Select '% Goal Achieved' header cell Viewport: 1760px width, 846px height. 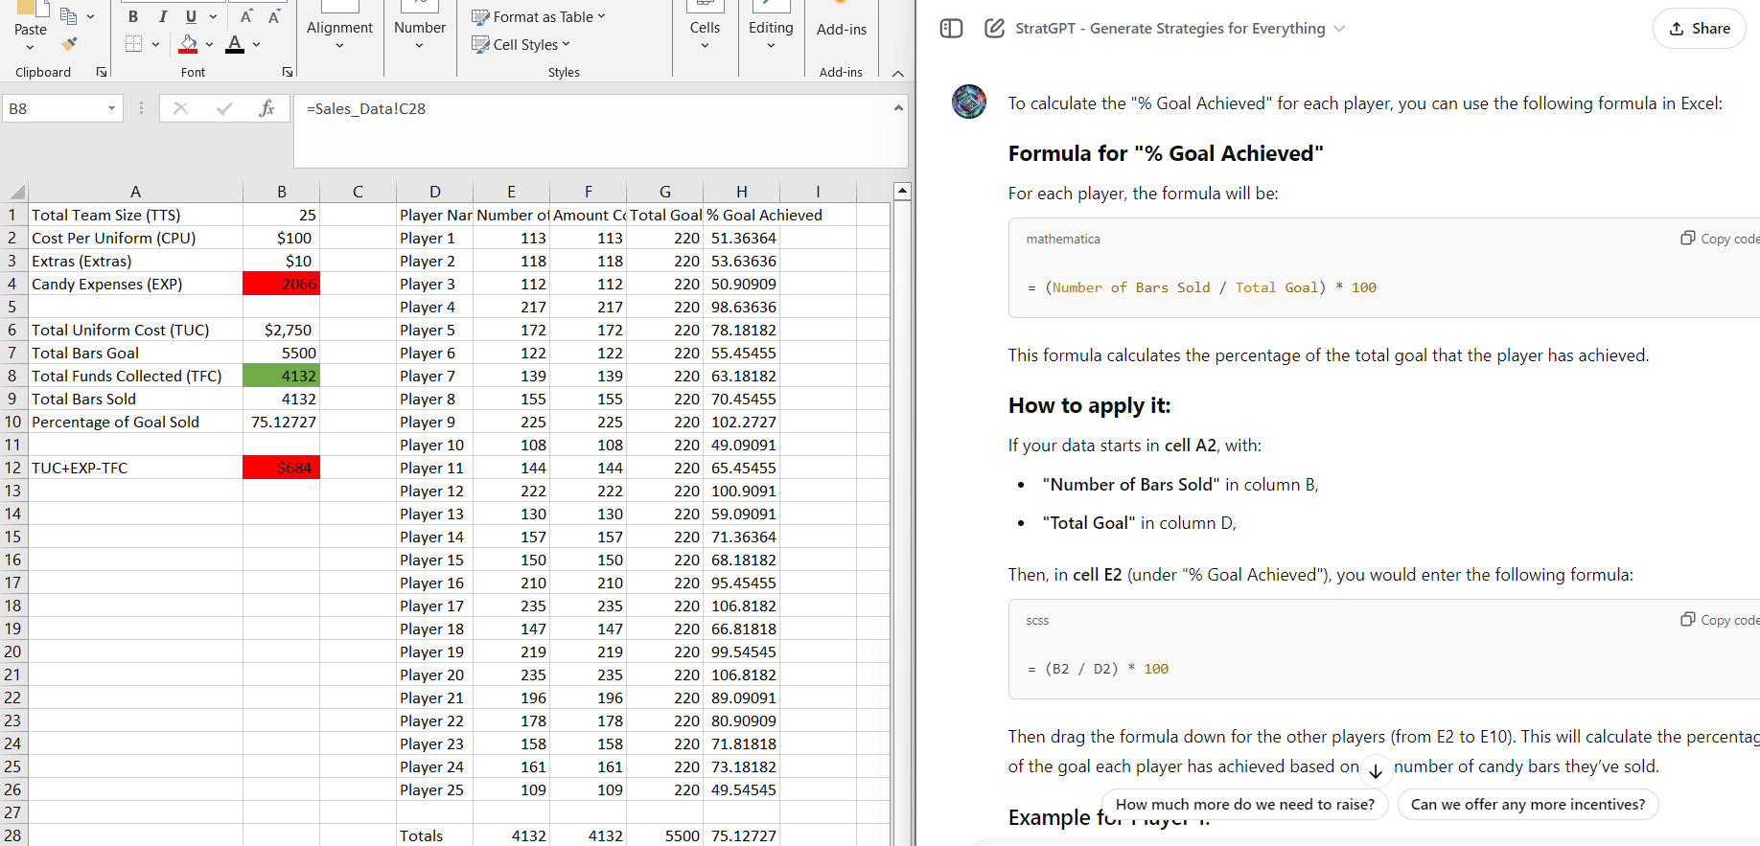click(x=742, y=215)
